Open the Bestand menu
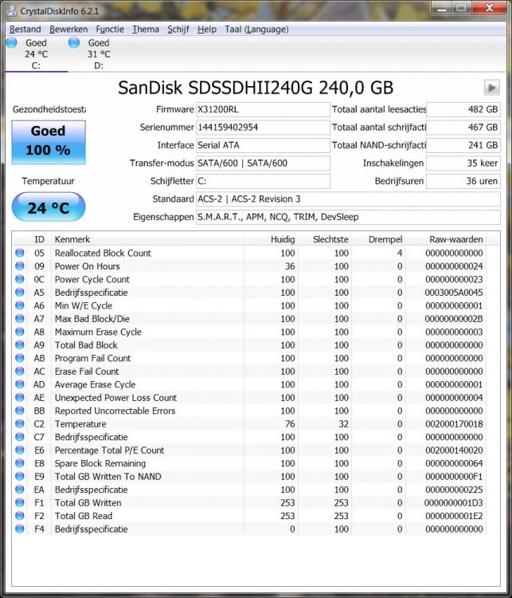Image resolution: width=512 pixels, height=598 pixels. pos(25,30)
